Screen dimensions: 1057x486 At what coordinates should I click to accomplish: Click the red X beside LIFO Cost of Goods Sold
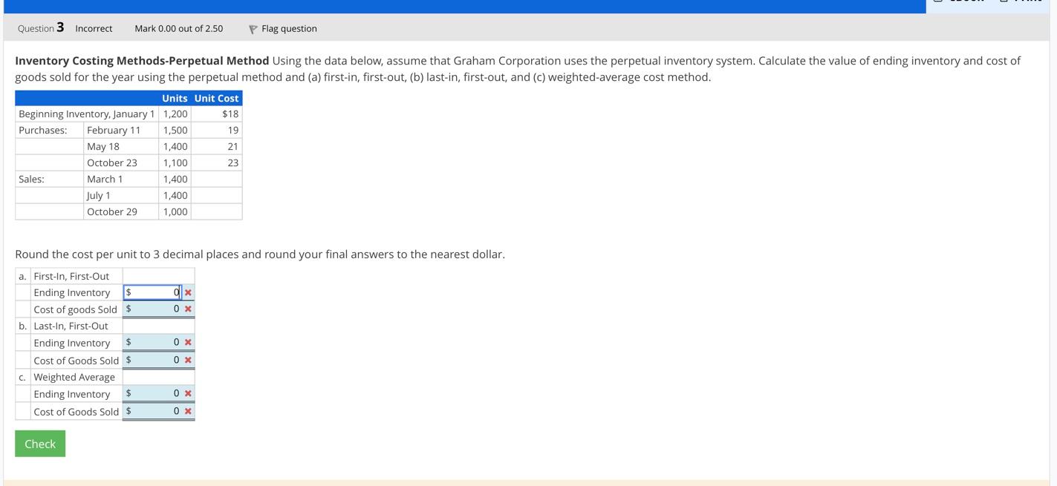(x=186, y=360)
